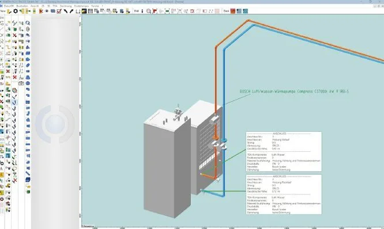The image size is (384, 229).
Task: Click the red flag icon in top toolbar
Action: [x=155, y=11]
